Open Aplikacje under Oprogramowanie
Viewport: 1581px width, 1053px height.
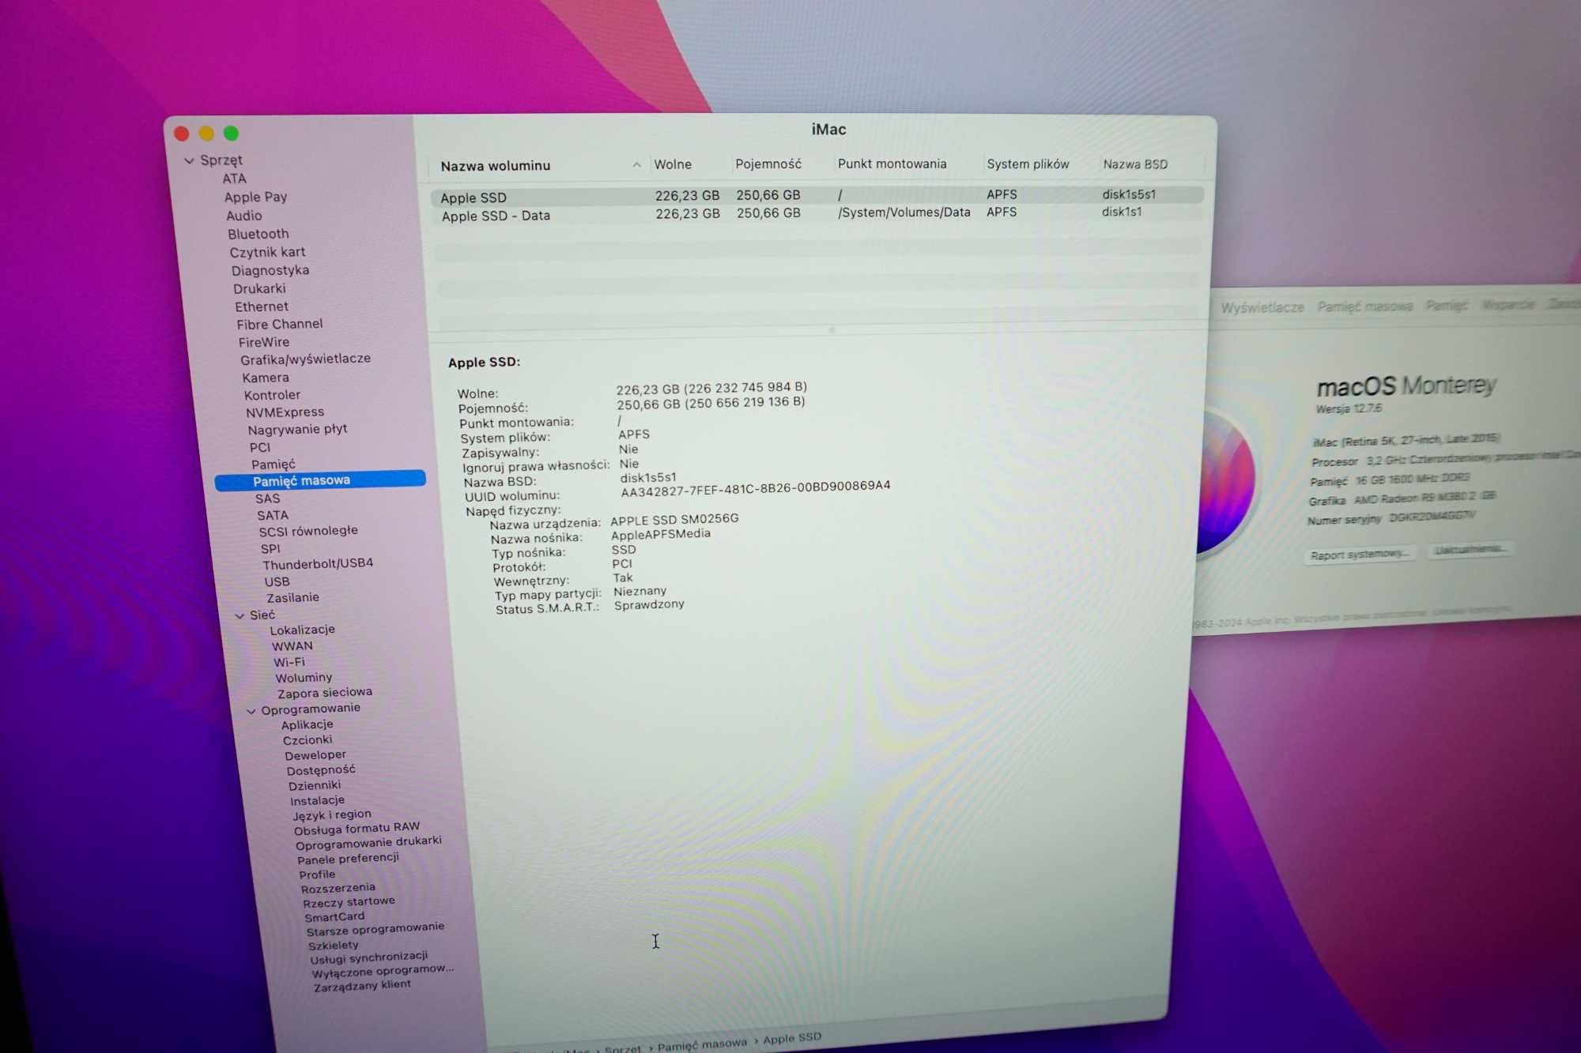pyautogui.click(x=307, y=724)
